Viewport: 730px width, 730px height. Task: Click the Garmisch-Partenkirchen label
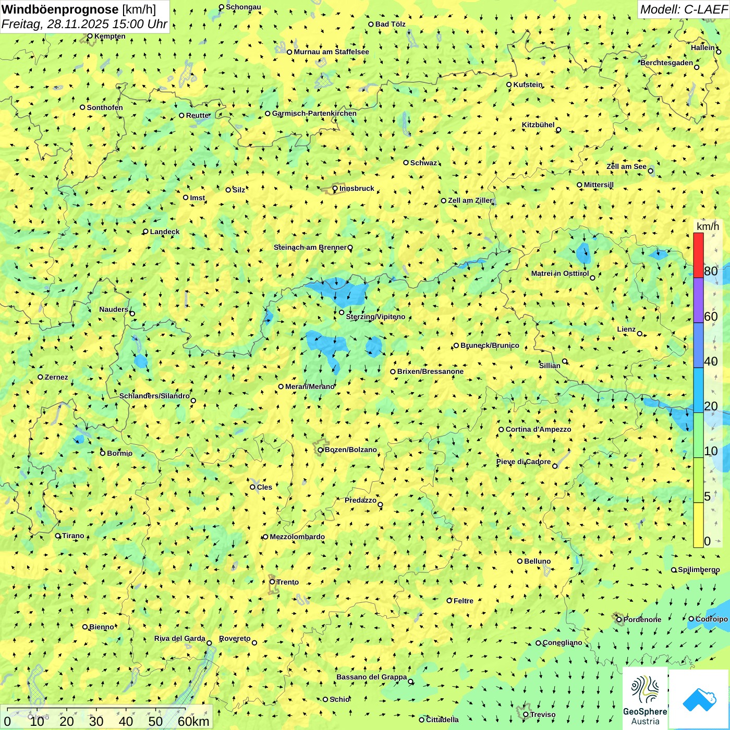[314, 113]
